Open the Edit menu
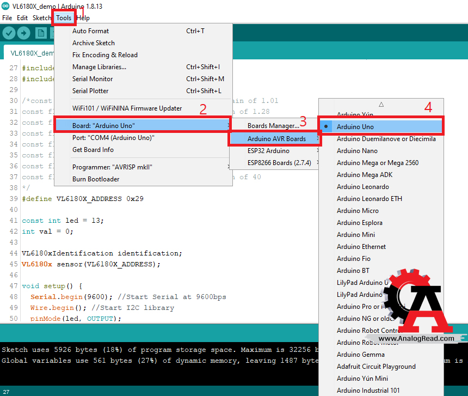The height and width of the screenshot is (396, 468). point(22,18)
